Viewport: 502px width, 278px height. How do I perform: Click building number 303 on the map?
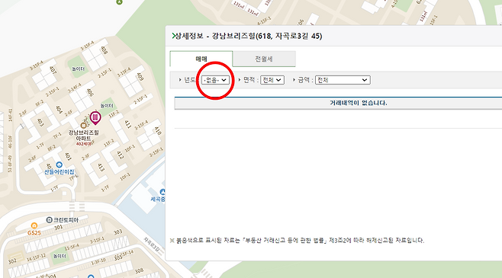(117, 232)
